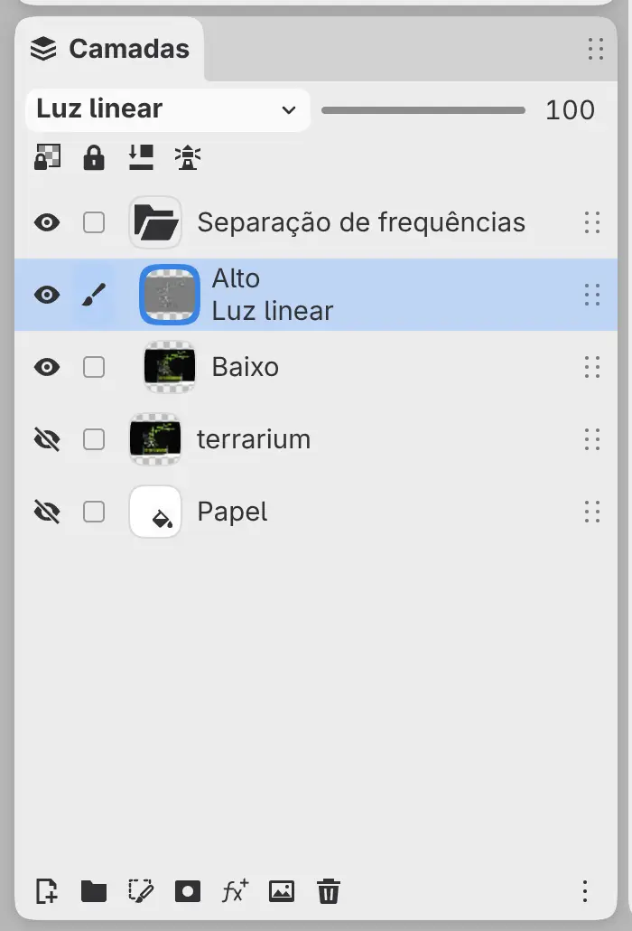
Task: Check the Papel layer checkbox
Action: pyautogui.click(x=94, y=512)
